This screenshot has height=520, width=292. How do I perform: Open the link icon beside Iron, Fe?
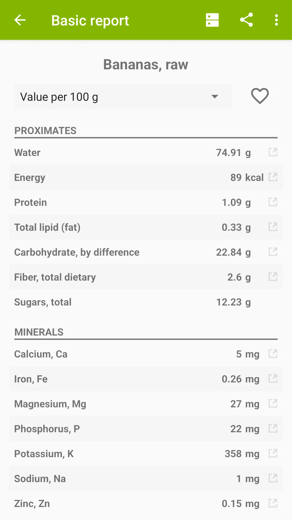[x=273, y=379]
